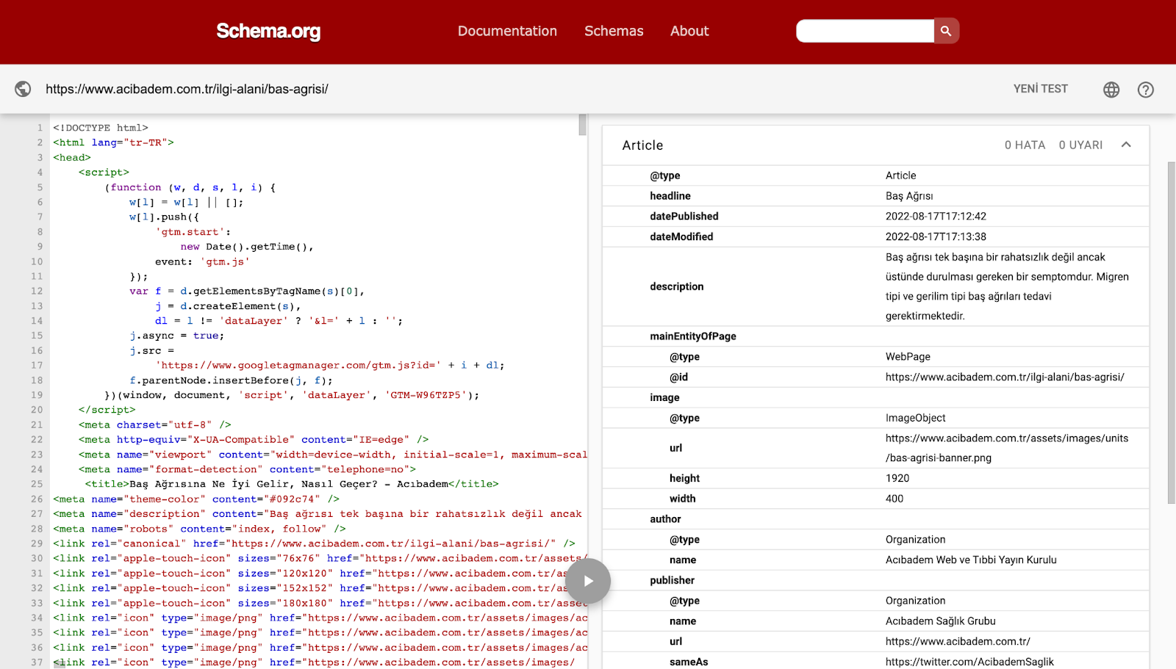Select the value 2022-08-17T17:13:38
Image resolution: width=1176 pixels, height=669 pixels.
(936, 236)
